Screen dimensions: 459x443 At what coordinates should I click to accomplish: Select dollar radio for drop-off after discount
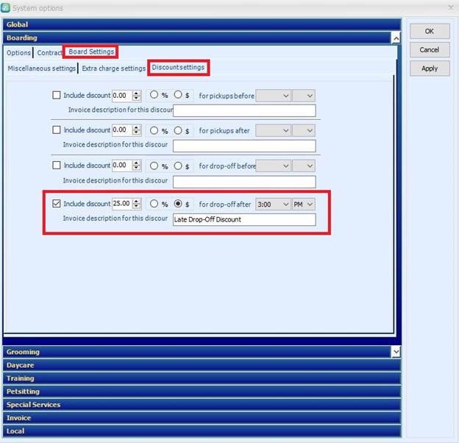click(x=178, y=204)
